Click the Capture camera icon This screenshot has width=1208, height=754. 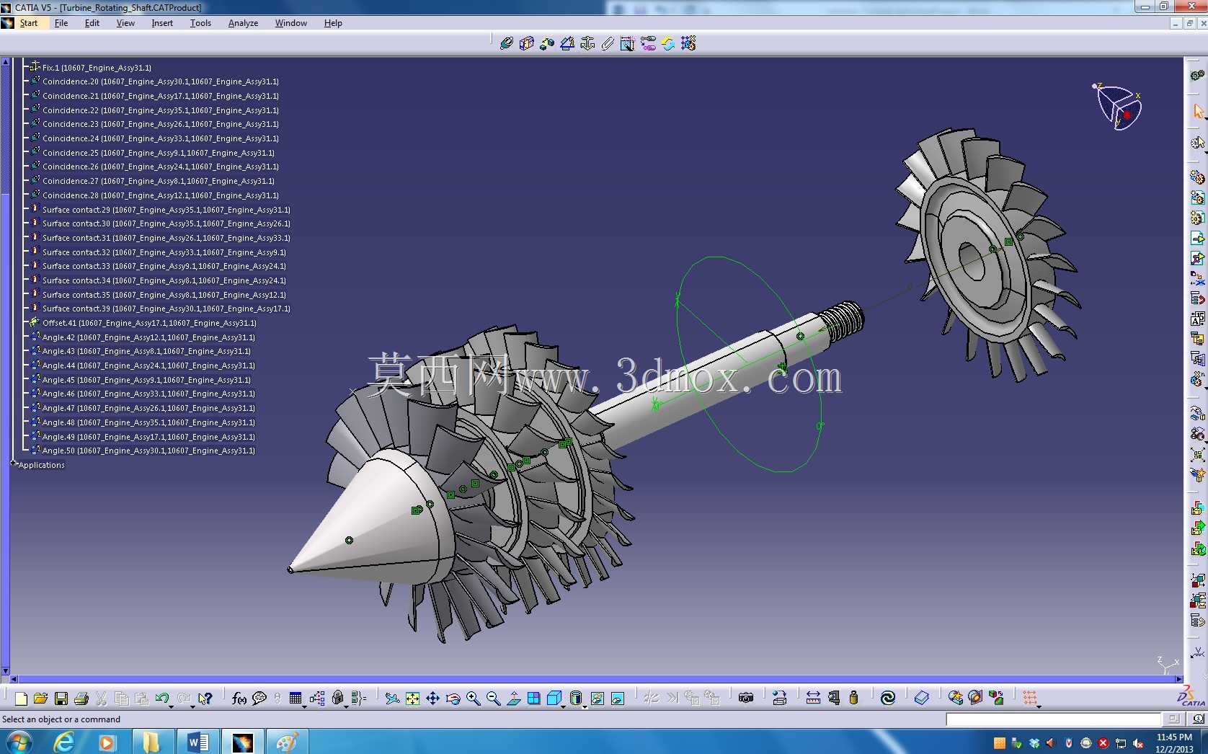pos(746,698)
